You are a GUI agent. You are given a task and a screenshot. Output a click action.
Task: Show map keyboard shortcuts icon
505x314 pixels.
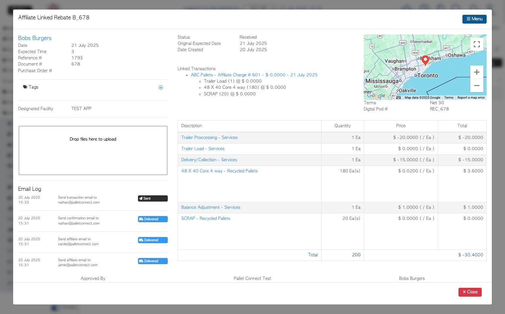point(398,97)
